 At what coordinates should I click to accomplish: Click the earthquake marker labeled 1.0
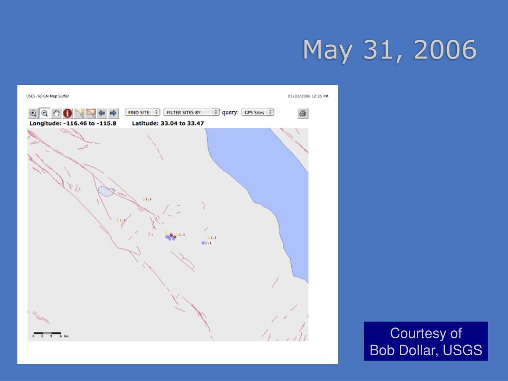pos(177,235)
